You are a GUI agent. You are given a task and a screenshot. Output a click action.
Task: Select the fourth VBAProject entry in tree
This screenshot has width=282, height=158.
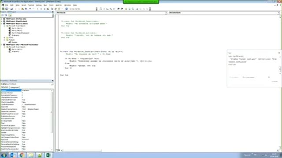click(22, 45)
